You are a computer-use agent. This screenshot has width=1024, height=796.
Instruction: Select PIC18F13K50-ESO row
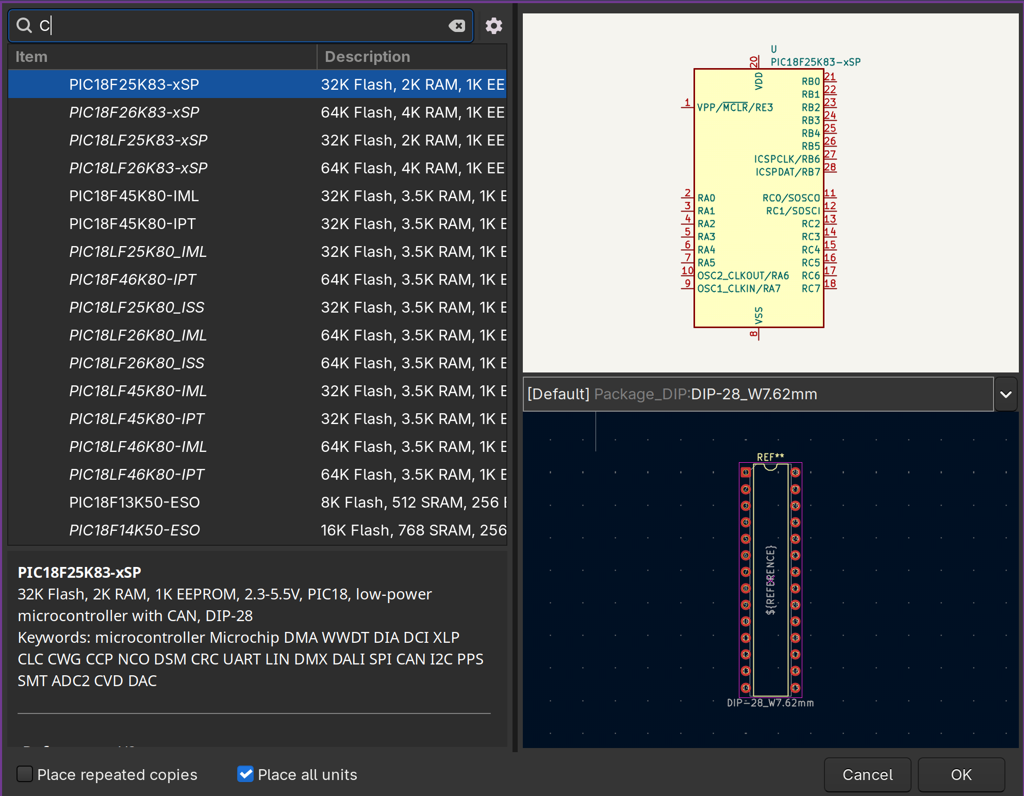[x=257, y=502]
